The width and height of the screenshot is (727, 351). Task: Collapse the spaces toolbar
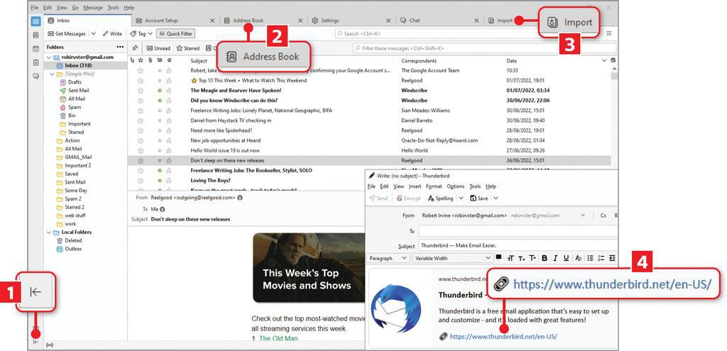(x=35, y=342)
